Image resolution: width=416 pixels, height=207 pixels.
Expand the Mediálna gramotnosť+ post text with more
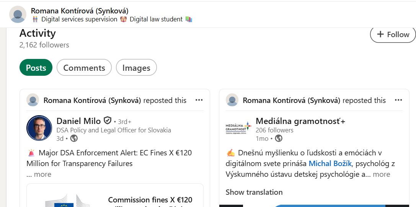(382, 174)
